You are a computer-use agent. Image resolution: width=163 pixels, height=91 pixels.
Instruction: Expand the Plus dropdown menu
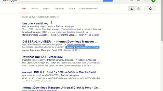[72, 9]
